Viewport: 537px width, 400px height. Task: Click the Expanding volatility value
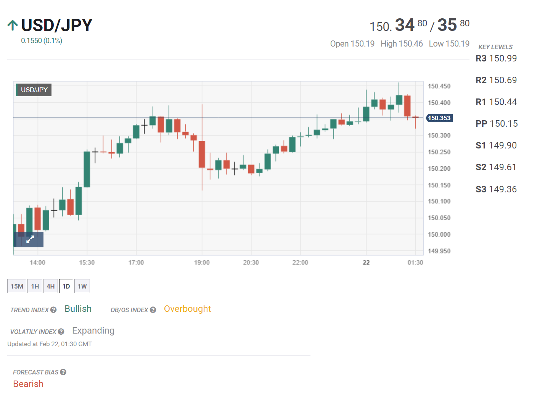[x=93, y=331]
